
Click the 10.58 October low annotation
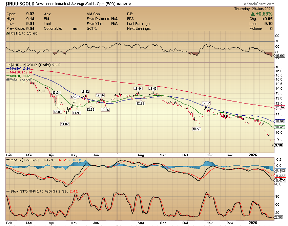(x=196, y=129)
